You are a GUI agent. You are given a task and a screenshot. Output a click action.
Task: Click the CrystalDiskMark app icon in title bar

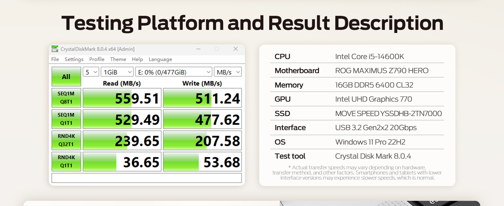(55, 49)
